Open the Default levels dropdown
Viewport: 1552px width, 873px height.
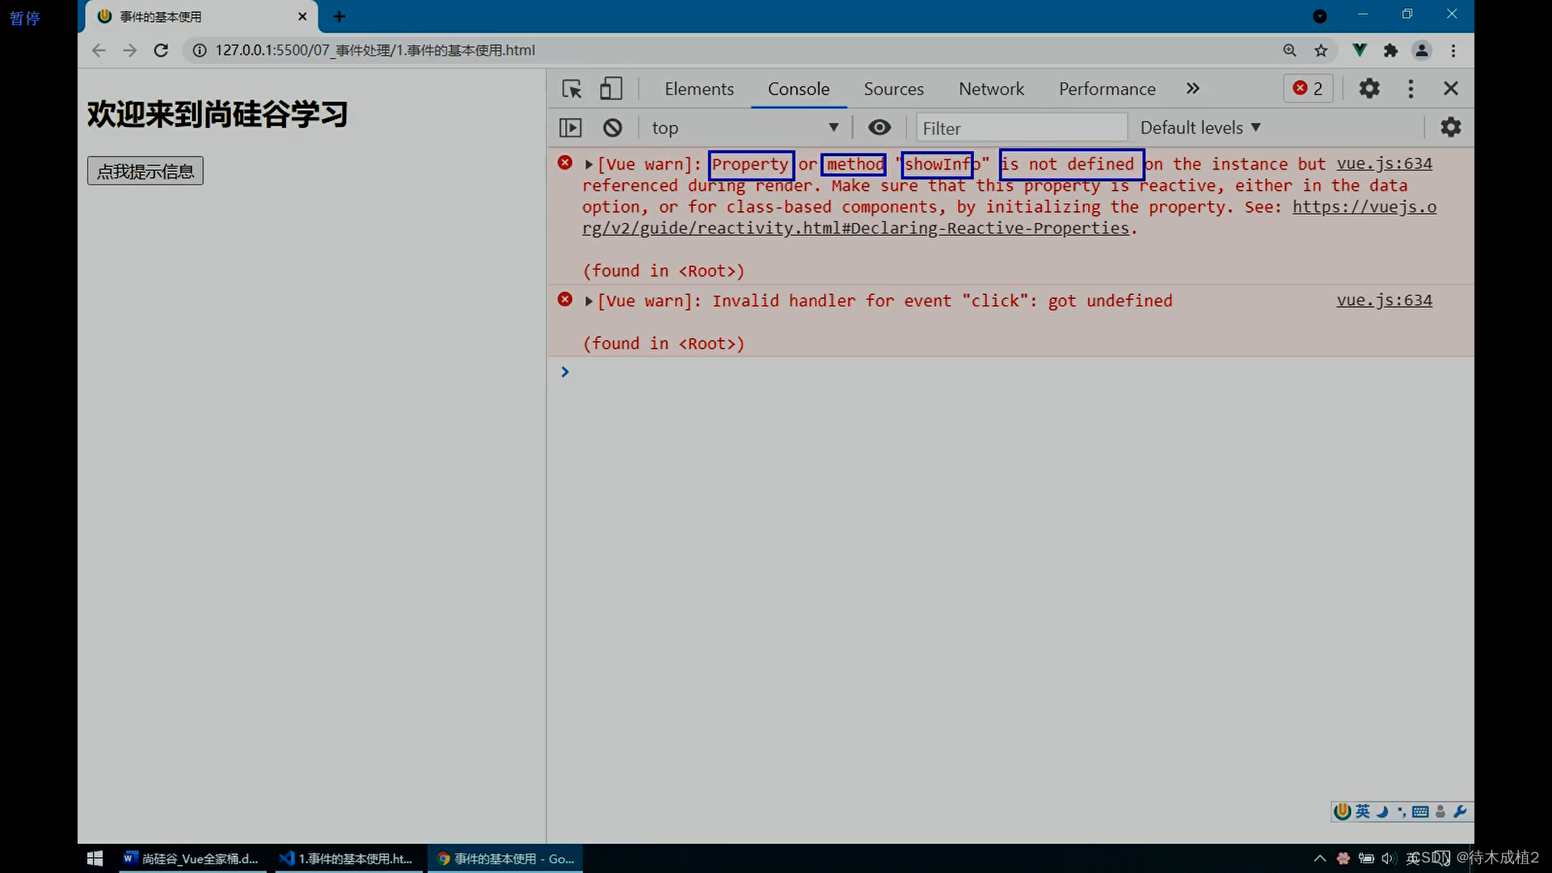(x=1200, y=128)
